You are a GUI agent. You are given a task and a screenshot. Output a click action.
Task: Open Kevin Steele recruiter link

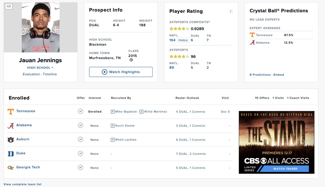click(x=125, y=126)
